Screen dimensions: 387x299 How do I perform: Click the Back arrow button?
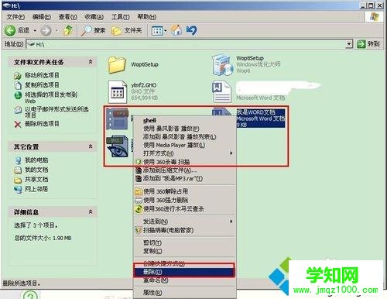(10, 30)
